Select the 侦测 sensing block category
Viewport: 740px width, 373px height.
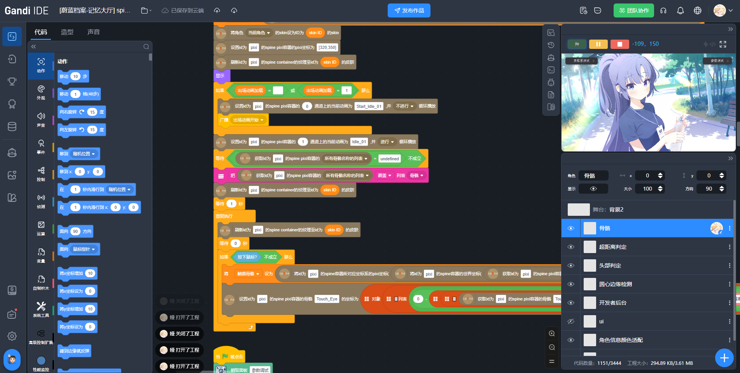pyautogui.click(x=41, y=201)
